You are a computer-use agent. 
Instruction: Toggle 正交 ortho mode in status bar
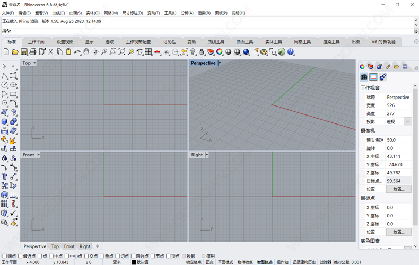pyautogui.click(x=210, y=262)
